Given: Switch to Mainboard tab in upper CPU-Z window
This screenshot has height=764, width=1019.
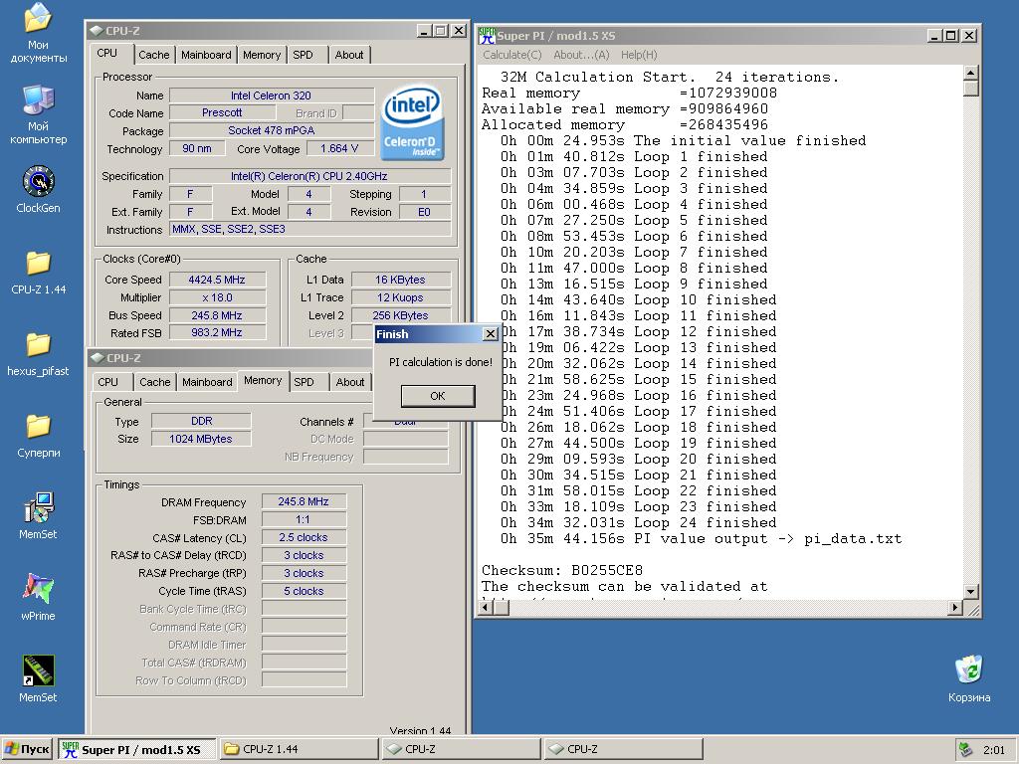Looking at the screenshot, I should pos(206,56).
